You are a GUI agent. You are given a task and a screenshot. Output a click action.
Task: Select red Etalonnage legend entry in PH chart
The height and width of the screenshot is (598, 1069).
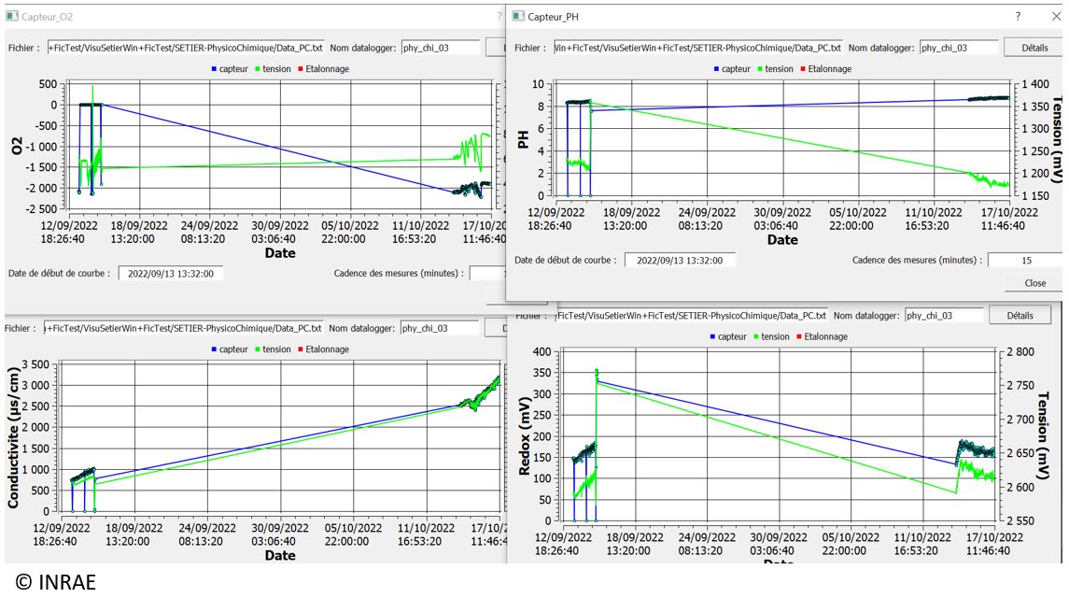(x=825, y=69)
